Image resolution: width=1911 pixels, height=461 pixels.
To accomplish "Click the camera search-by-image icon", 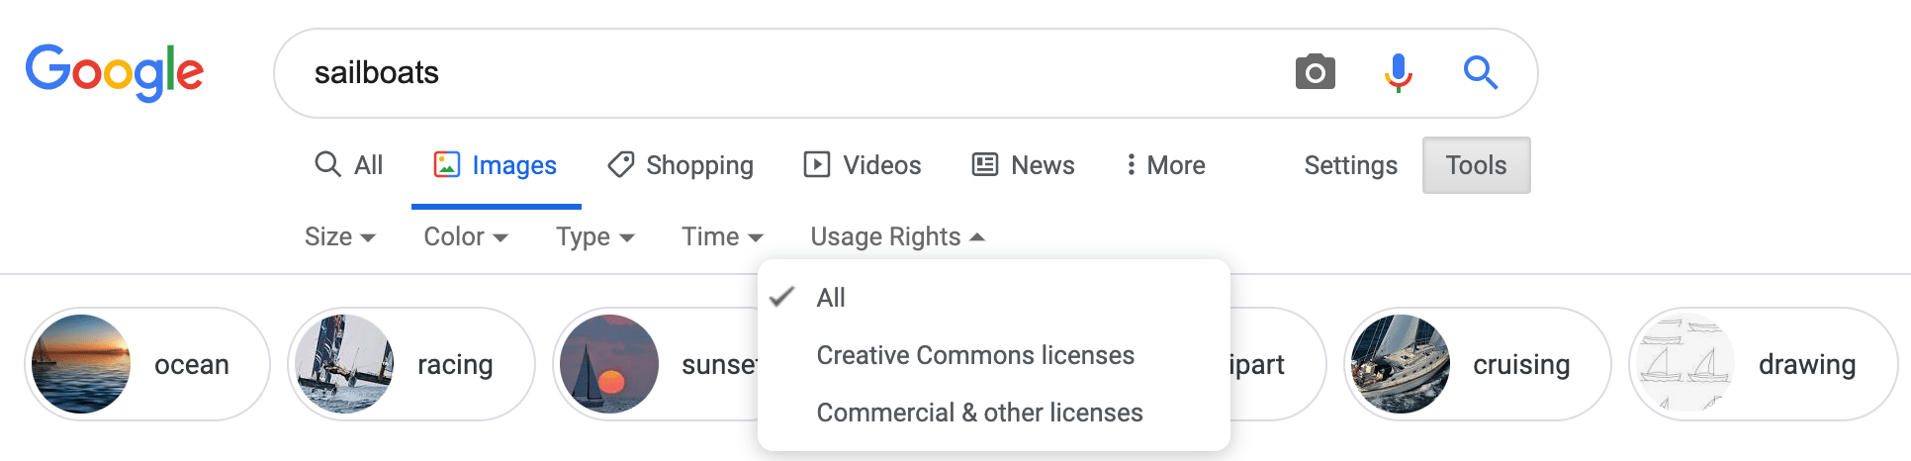I will point(1315,72).
